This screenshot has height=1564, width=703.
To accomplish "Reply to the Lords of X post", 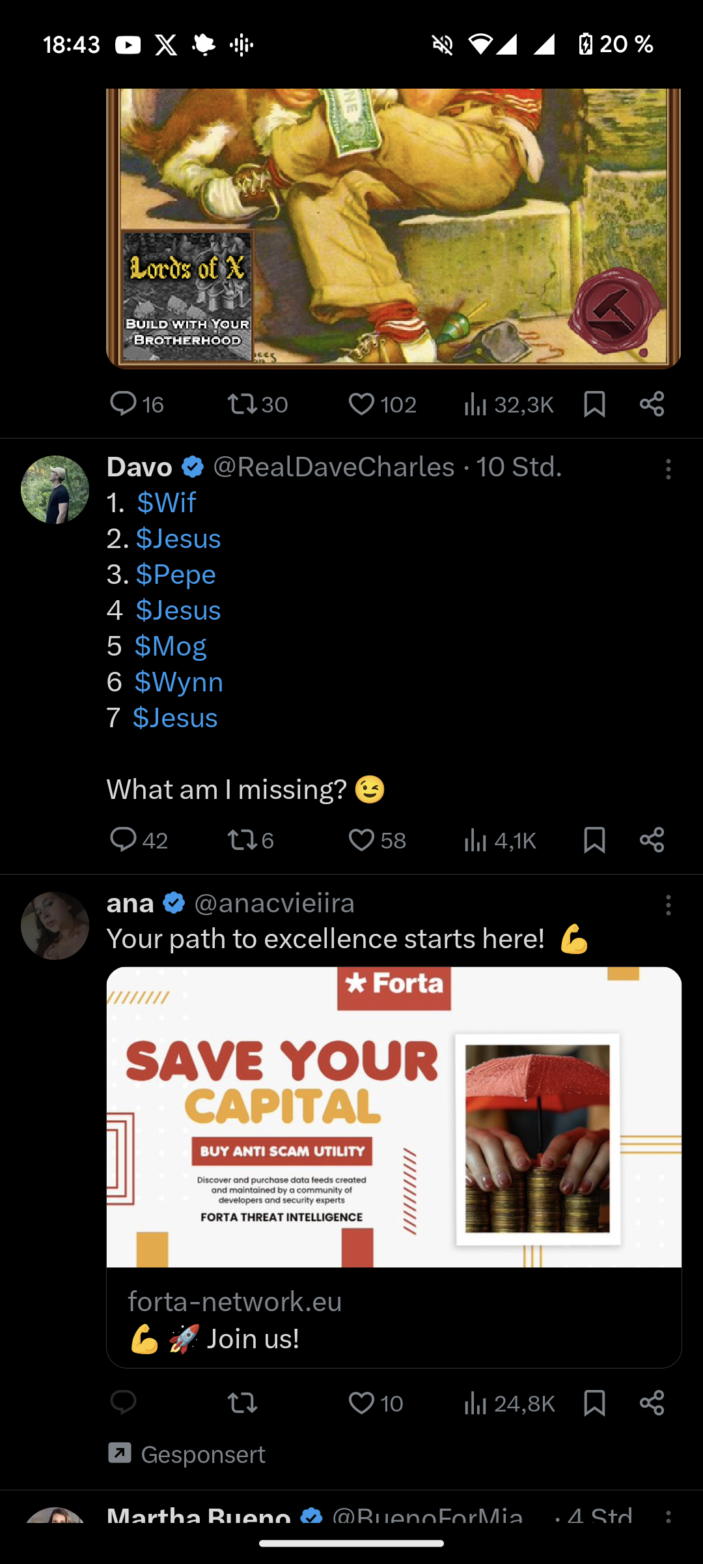I will pyautogui.click(x=123, y=404).
